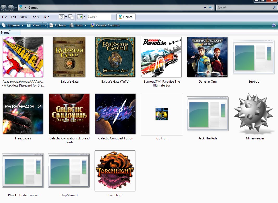Click the StepMania 3 label
Image resolution: width=278 pixels, height=203 pixels.
pos(69,195)
